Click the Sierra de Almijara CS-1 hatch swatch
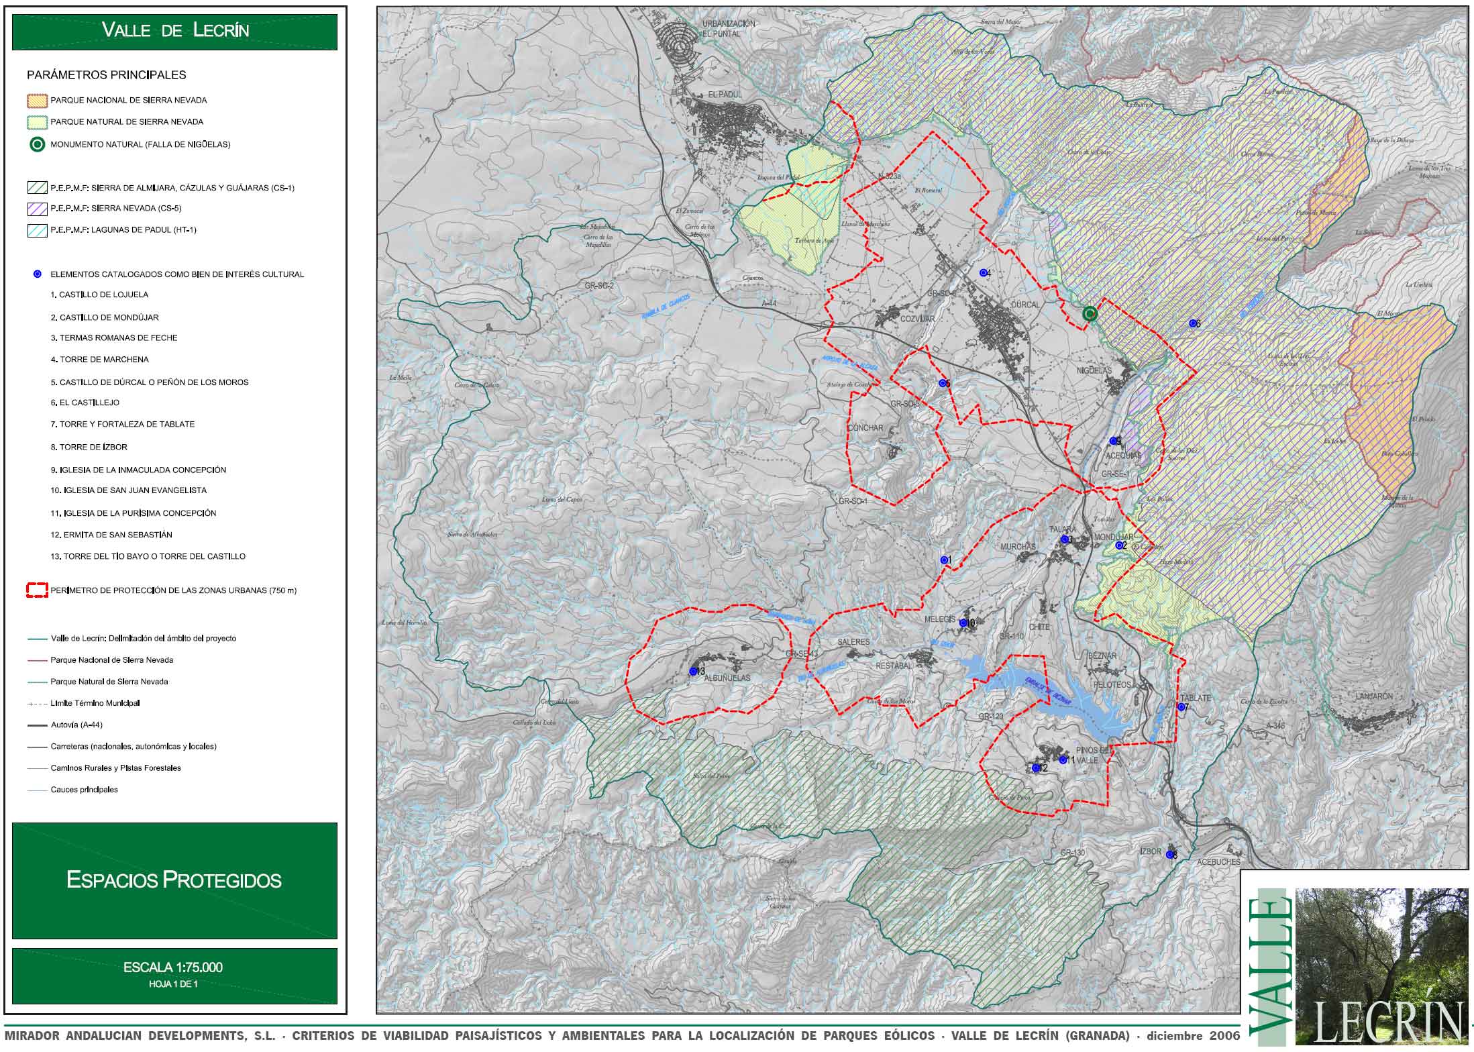This screenshot has width=1474, height=1052. [x=38, y=188]
